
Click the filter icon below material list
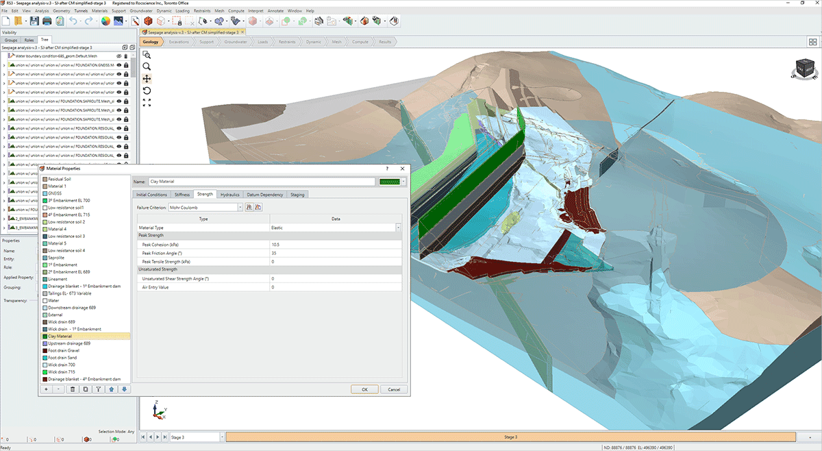coord(98,389)
